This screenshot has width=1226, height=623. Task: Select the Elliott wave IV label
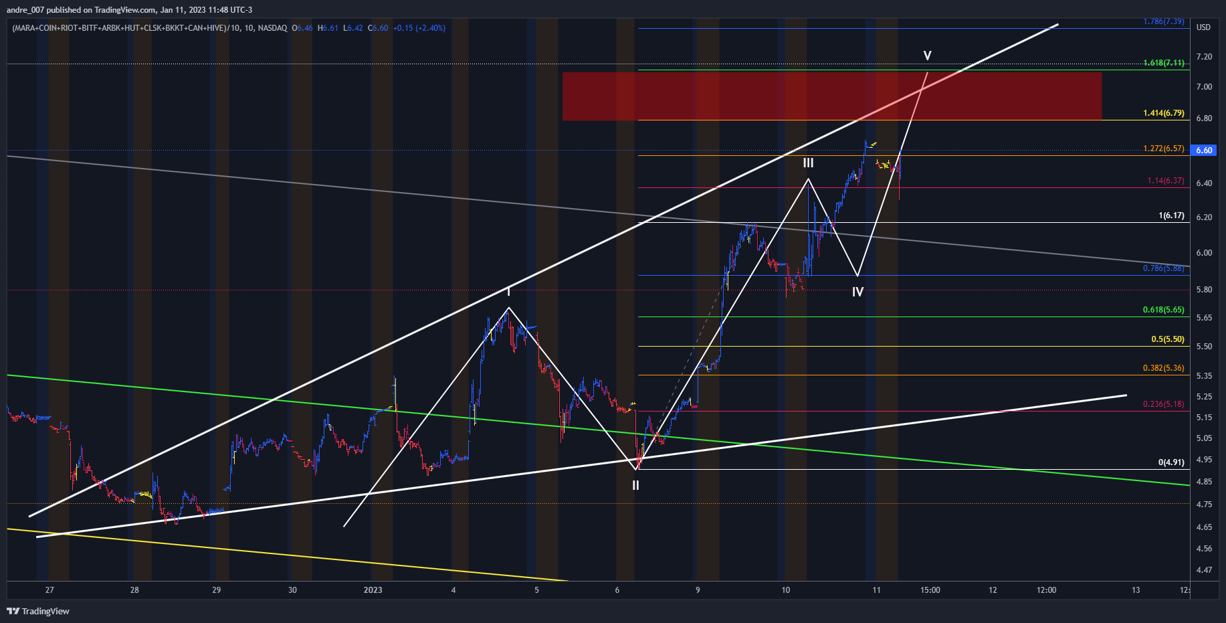tap(857, 292)
